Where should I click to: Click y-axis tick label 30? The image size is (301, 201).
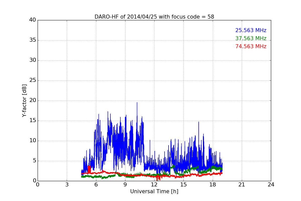click(x=33, y=60)
